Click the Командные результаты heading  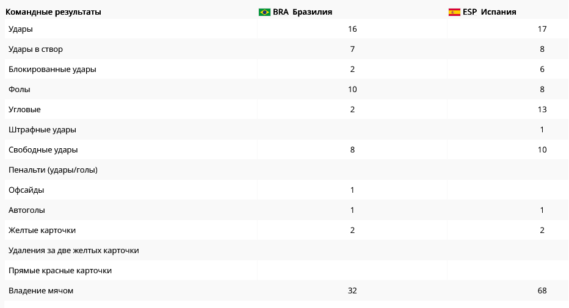pos(54,12)
